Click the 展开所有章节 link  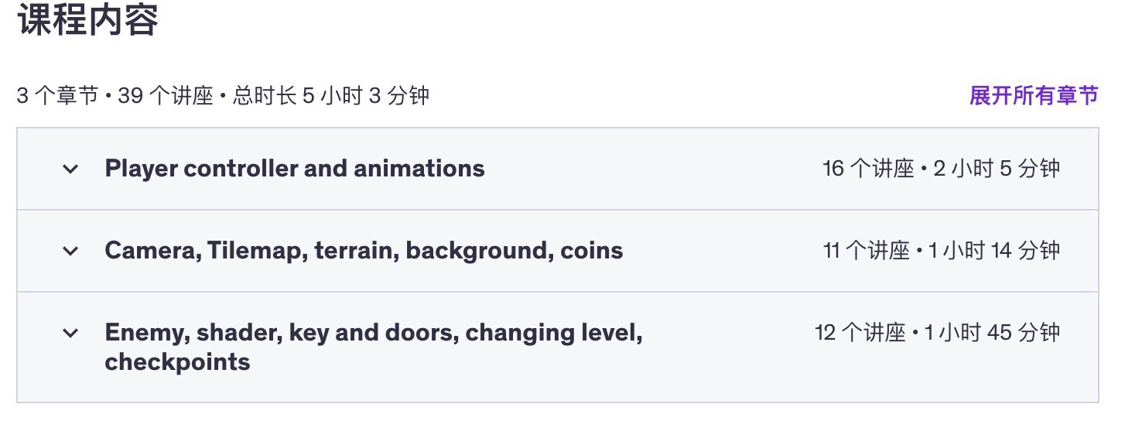pos(1033,96)
